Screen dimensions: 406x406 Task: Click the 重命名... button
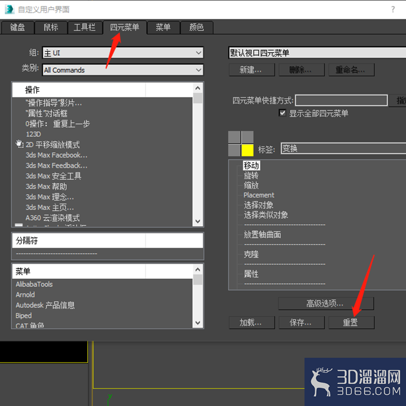[x=351, y=70]
